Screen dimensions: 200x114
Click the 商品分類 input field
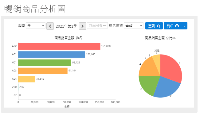(97, 25)
